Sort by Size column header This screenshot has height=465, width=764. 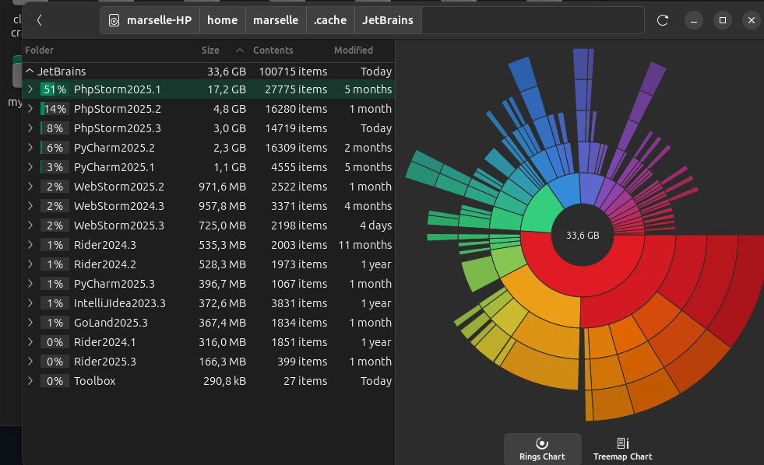210,50
